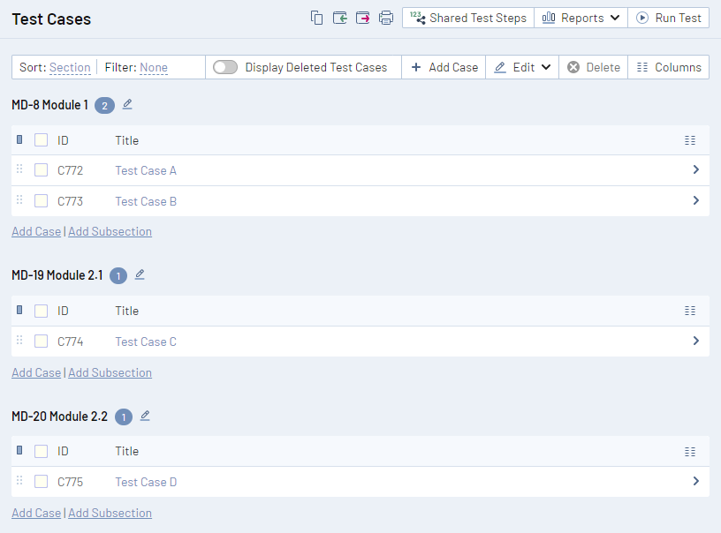Open the Reports dropdown
Screen dimensions: 721x533
click(x=581, y=18)
